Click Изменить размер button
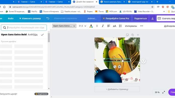 (x=30, y=19)
